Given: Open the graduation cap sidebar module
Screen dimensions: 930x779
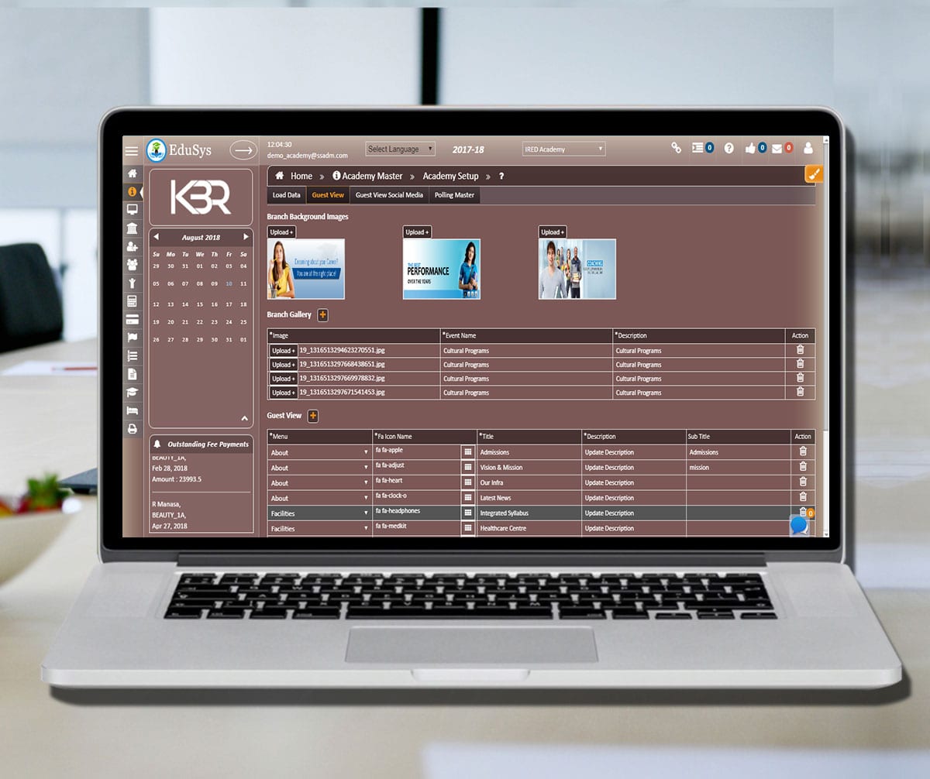Looking at the screenshot, I should tap(132, 393).
